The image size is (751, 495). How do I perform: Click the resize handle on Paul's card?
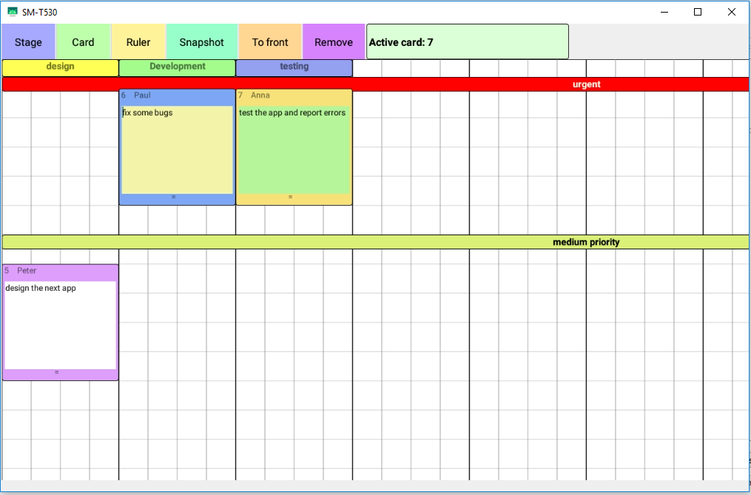[173, 198]
